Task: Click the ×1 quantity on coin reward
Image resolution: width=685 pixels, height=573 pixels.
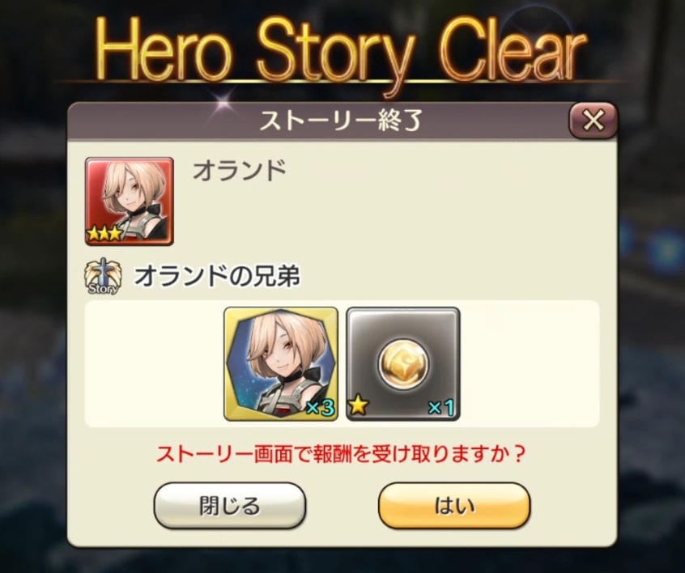Action: [441, 407]
